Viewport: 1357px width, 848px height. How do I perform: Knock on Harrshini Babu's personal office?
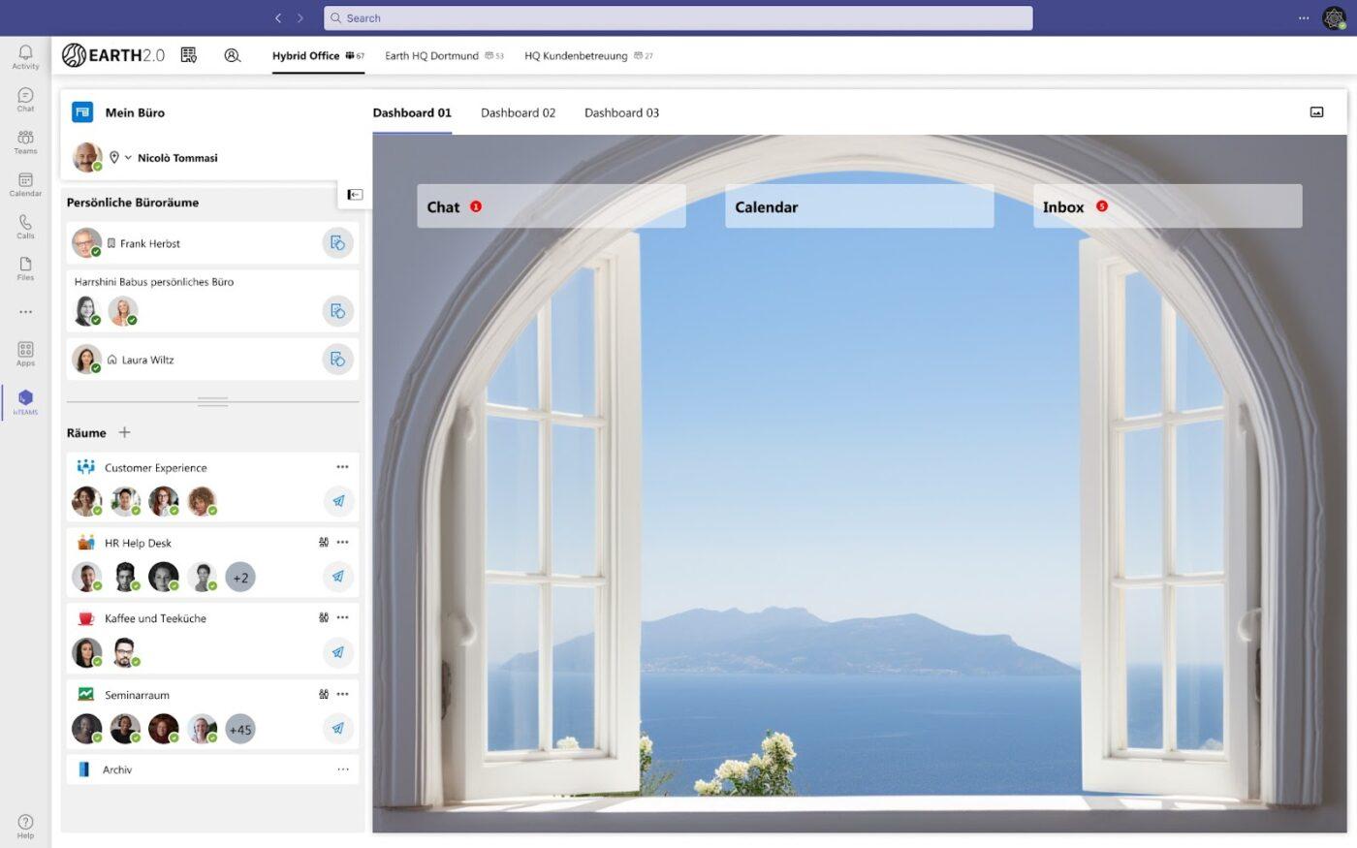(x=337, y=311)
